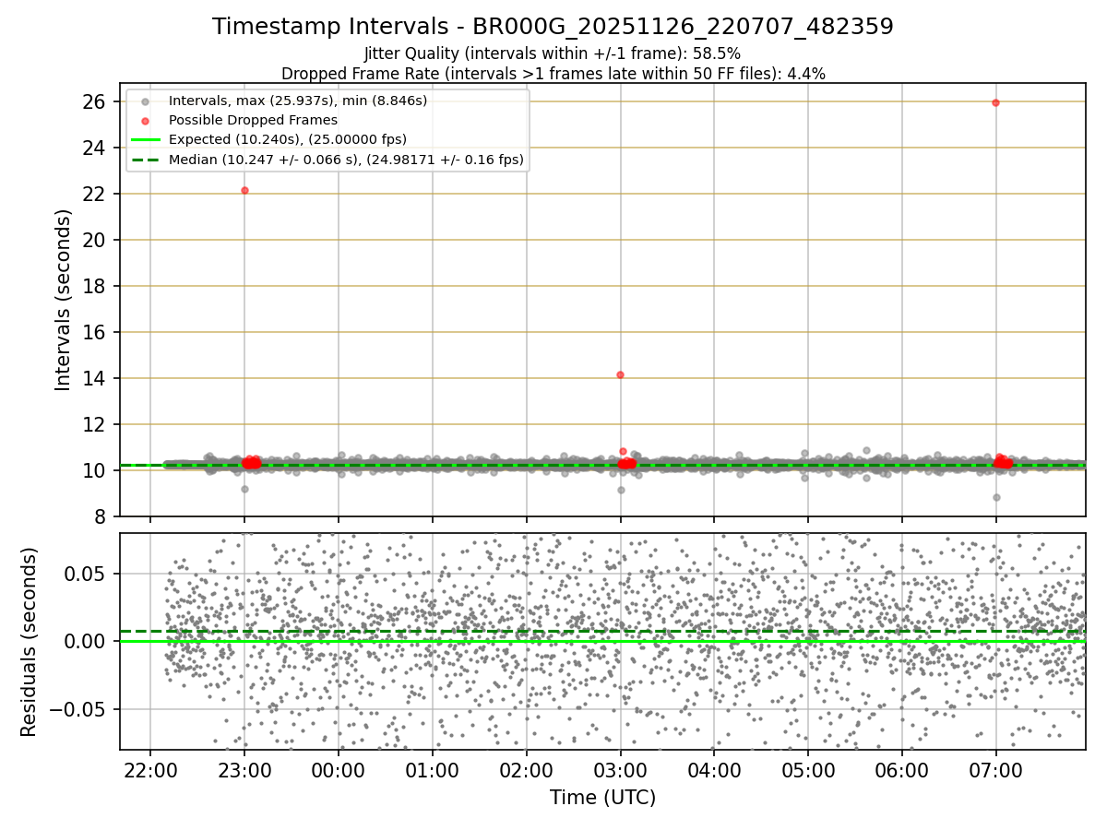Click legend entry 'Intervals, max (25.937s), min (8.846s)'
This screenshot has width=1107, height=830.
(x=298, y=100)
